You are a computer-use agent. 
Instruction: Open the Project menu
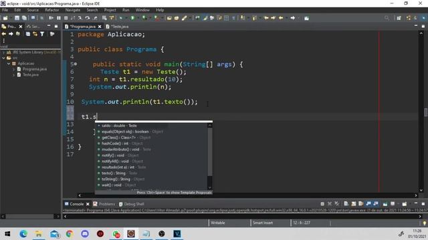(x=110, y=10)
